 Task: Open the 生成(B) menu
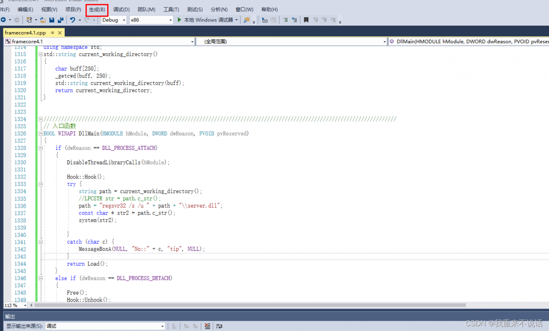[x=97, y=9]
